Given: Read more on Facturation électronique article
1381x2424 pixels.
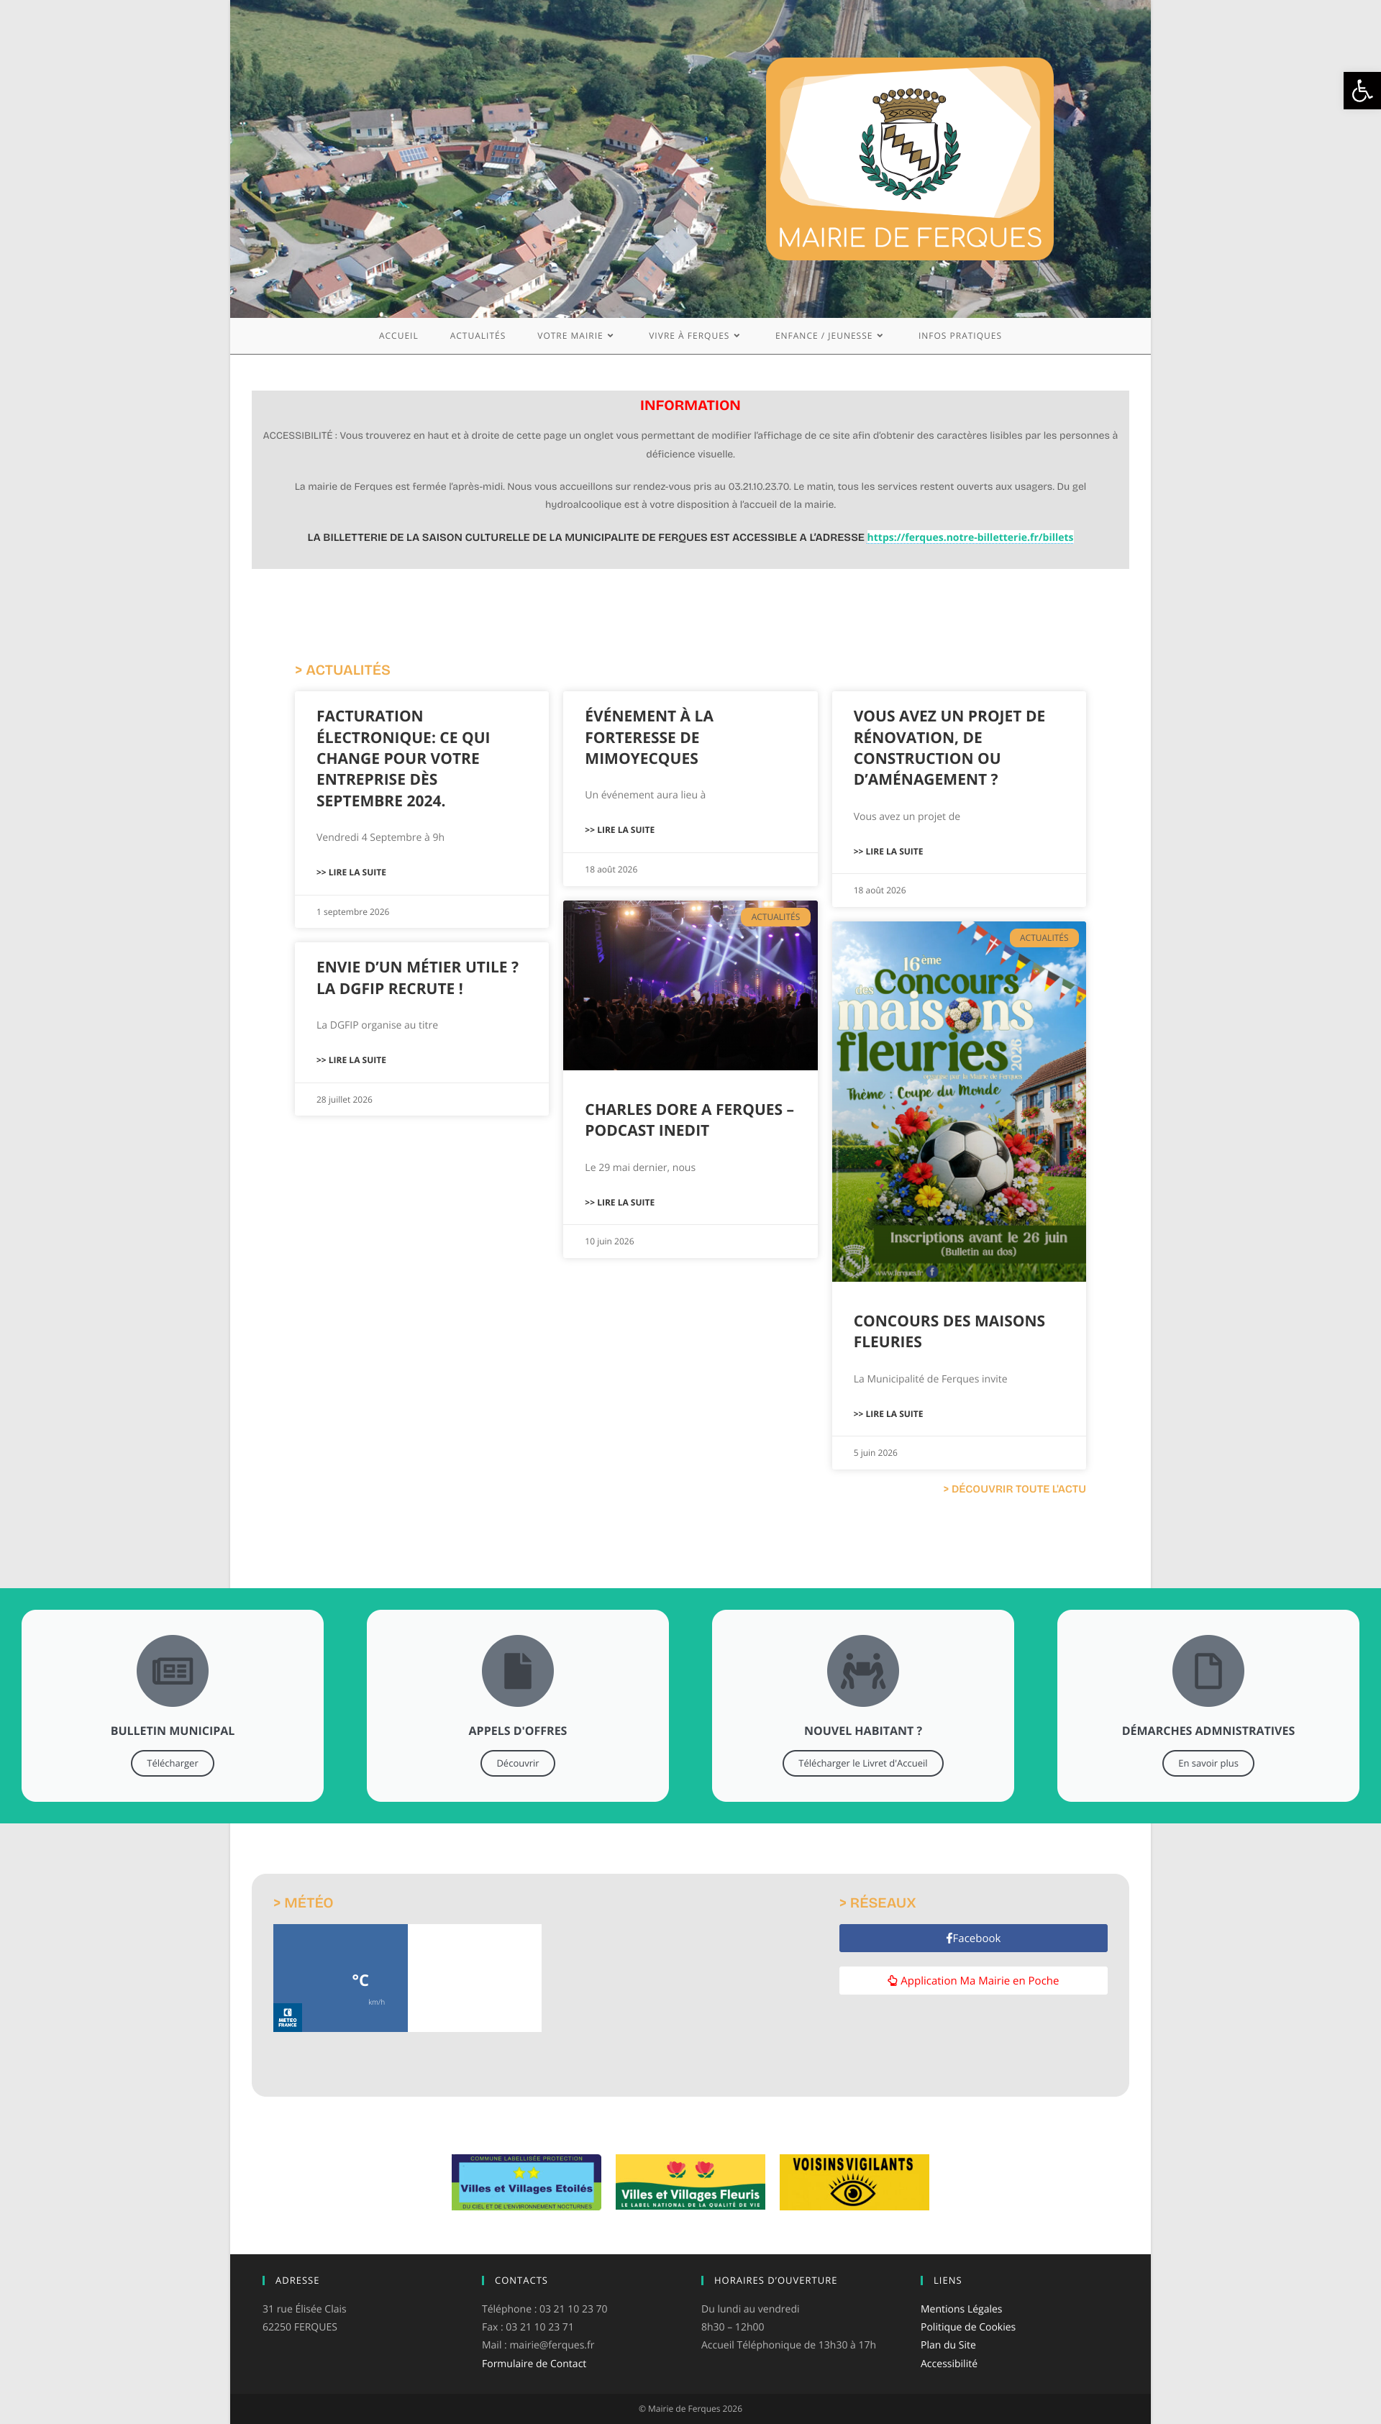Looking at the screenshot, I should [351, 872].
